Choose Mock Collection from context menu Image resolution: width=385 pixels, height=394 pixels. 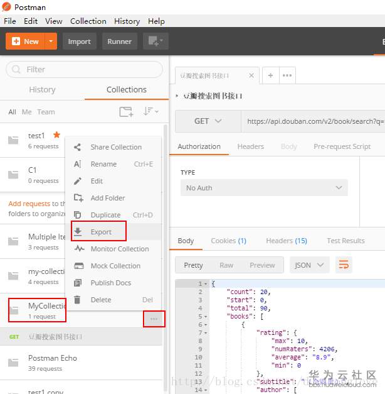point(113,266)
